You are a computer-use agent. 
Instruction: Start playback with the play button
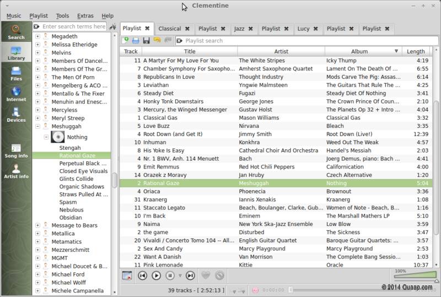pyautogui.click(x=156, y=276)
